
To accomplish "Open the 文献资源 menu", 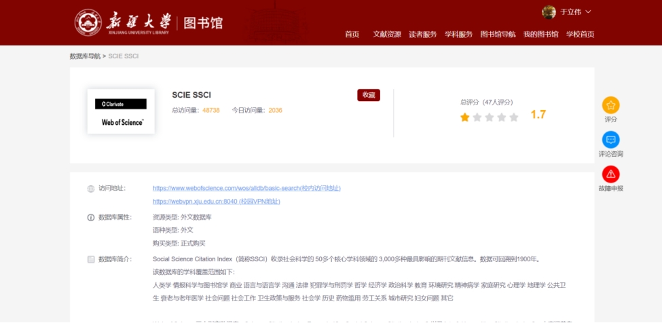I will (387, 35).
